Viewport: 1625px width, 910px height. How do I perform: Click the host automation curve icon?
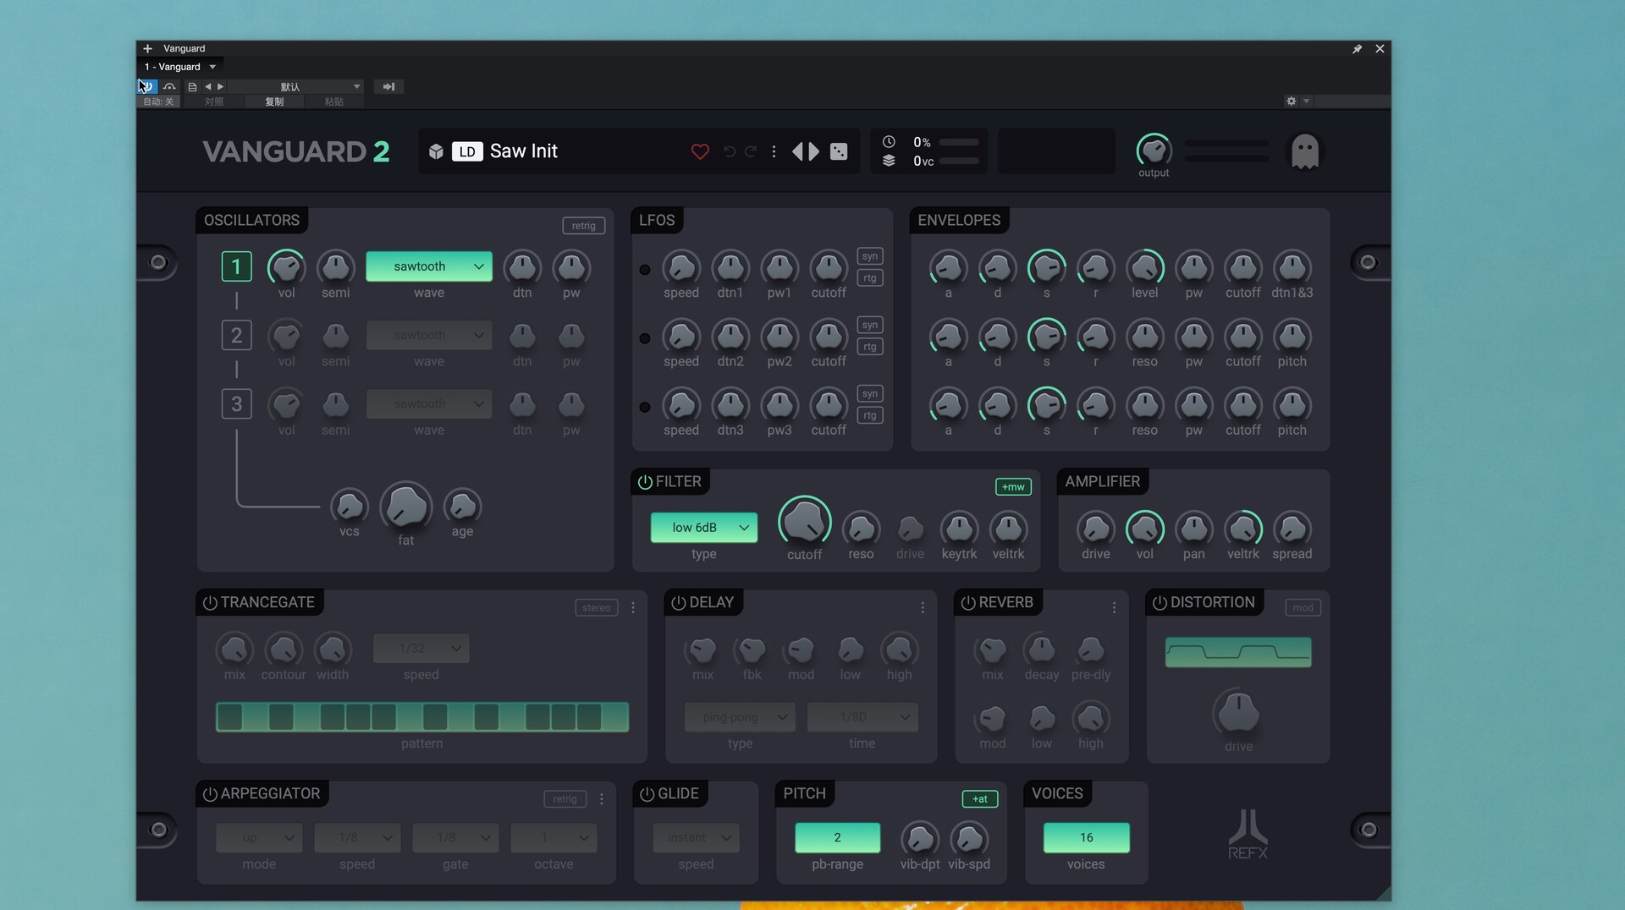[x=169, y=86]
